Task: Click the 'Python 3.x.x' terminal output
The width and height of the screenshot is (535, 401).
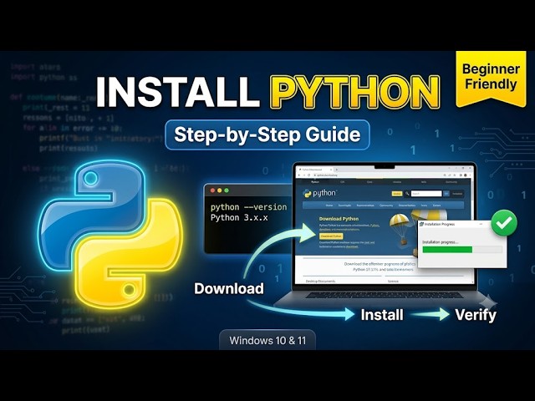Action: tap(239, 217)
